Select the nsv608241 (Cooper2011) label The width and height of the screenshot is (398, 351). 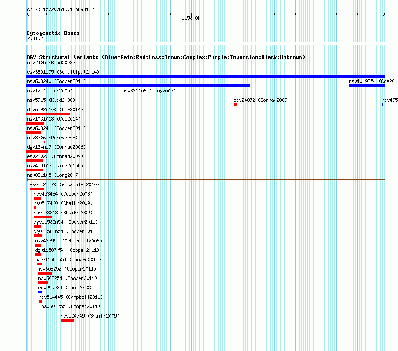[56, 128]
